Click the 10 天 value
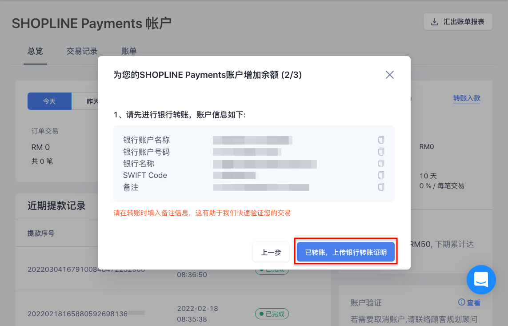 click(x=428, y=176)
